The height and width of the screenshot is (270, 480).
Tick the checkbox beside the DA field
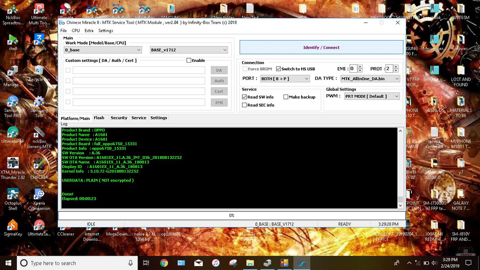click(68, 70)
